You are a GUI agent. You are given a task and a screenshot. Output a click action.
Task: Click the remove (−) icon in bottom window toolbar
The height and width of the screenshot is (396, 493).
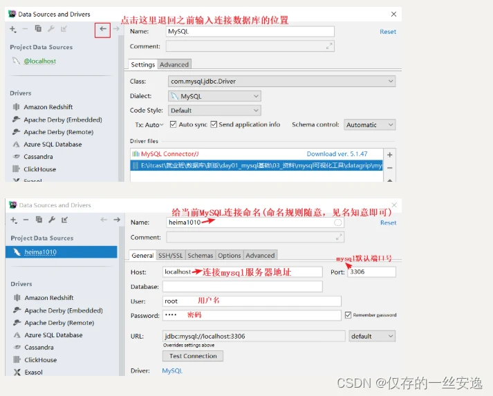26,220
